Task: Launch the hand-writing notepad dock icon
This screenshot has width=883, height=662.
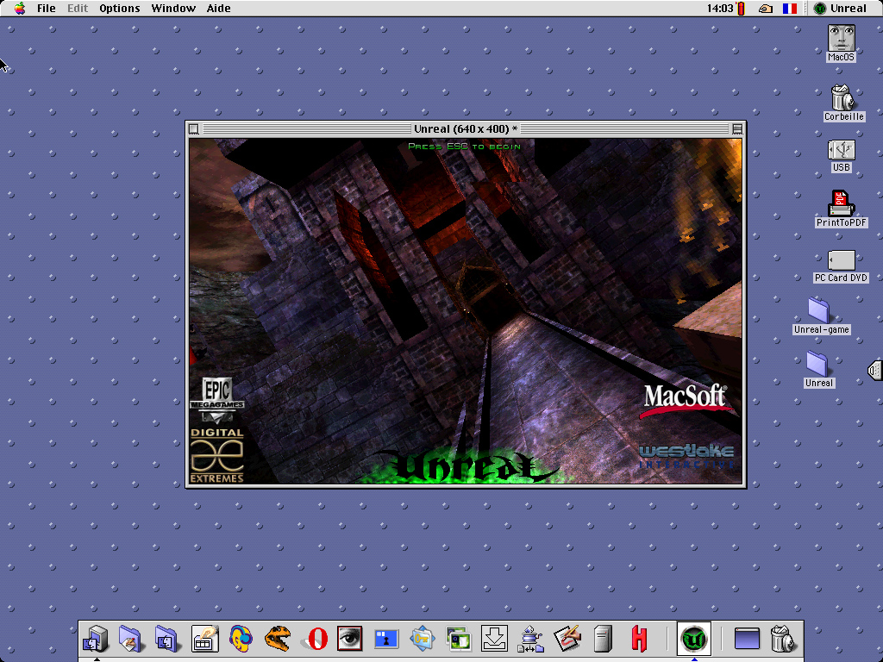Action: (567, 639)
